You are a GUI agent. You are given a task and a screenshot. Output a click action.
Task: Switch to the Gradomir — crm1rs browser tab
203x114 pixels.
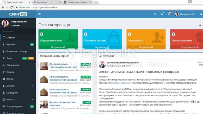click(15, 2)
